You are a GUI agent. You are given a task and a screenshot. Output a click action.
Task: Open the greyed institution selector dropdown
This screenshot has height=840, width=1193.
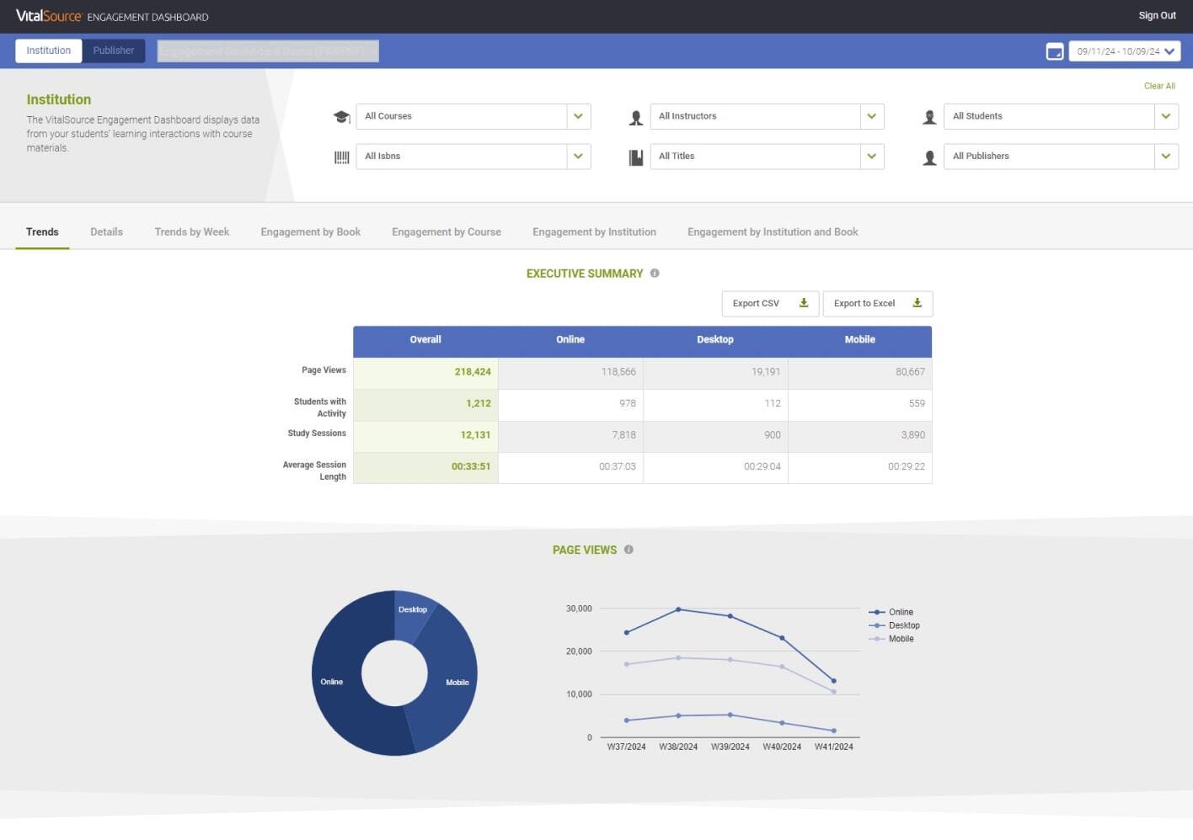[268, 51]
